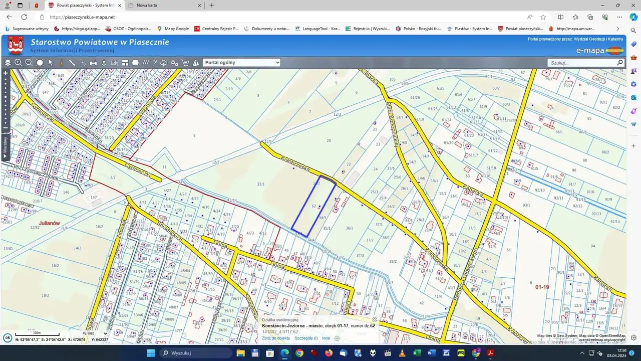Screen dimensions: 641x361
Task: Click the full extent zoom tool
Action: [40, 63]
